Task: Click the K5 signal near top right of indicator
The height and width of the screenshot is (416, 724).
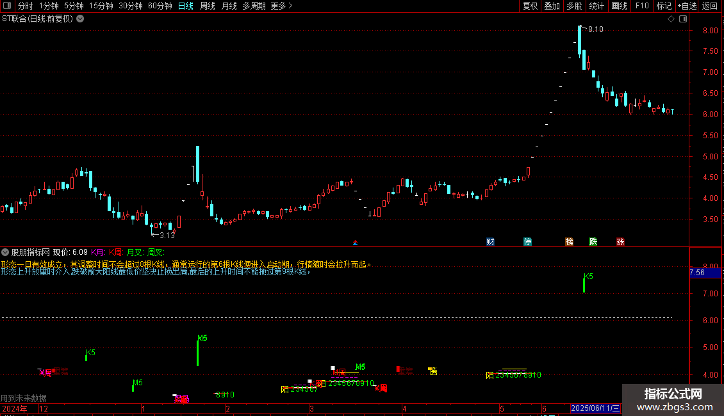Action: 588,276
